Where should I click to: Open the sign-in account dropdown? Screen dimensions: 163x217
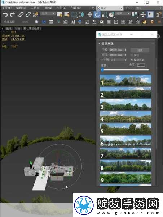coord(110,8)
